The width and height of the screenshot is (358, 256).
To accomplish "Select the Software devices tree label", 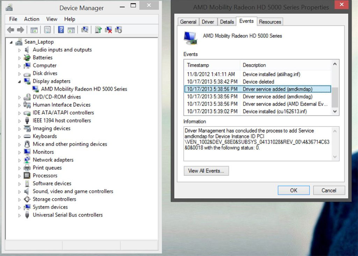I will [52, 183].
